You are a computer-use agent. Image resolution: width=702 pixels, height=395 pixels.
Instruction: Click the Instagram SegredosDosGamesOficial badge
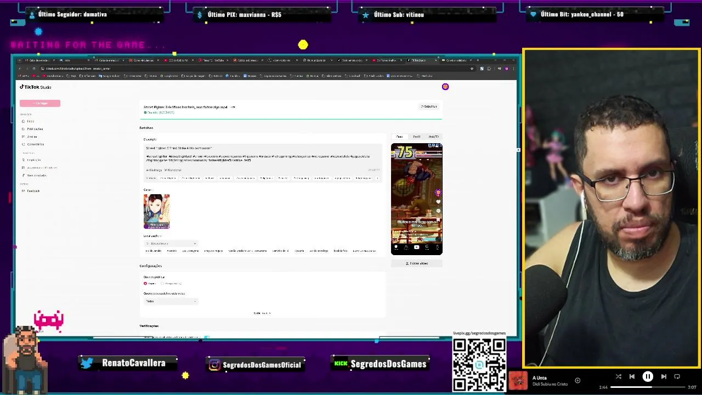[x=255, y=365]
